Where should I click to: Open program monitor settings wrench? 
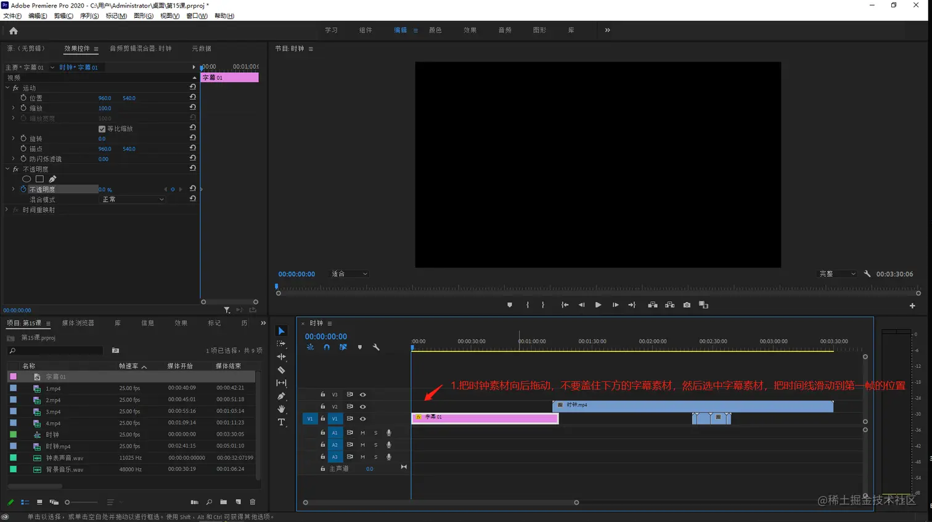coord(867,274)
